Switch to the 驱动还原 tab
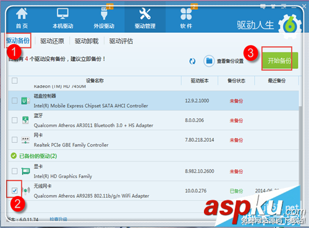Viewport: 309px width, 228px height. click(x=52, y=41)
